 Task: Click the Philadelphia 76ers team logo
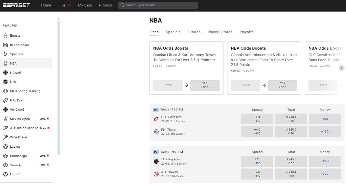point(156,132)
